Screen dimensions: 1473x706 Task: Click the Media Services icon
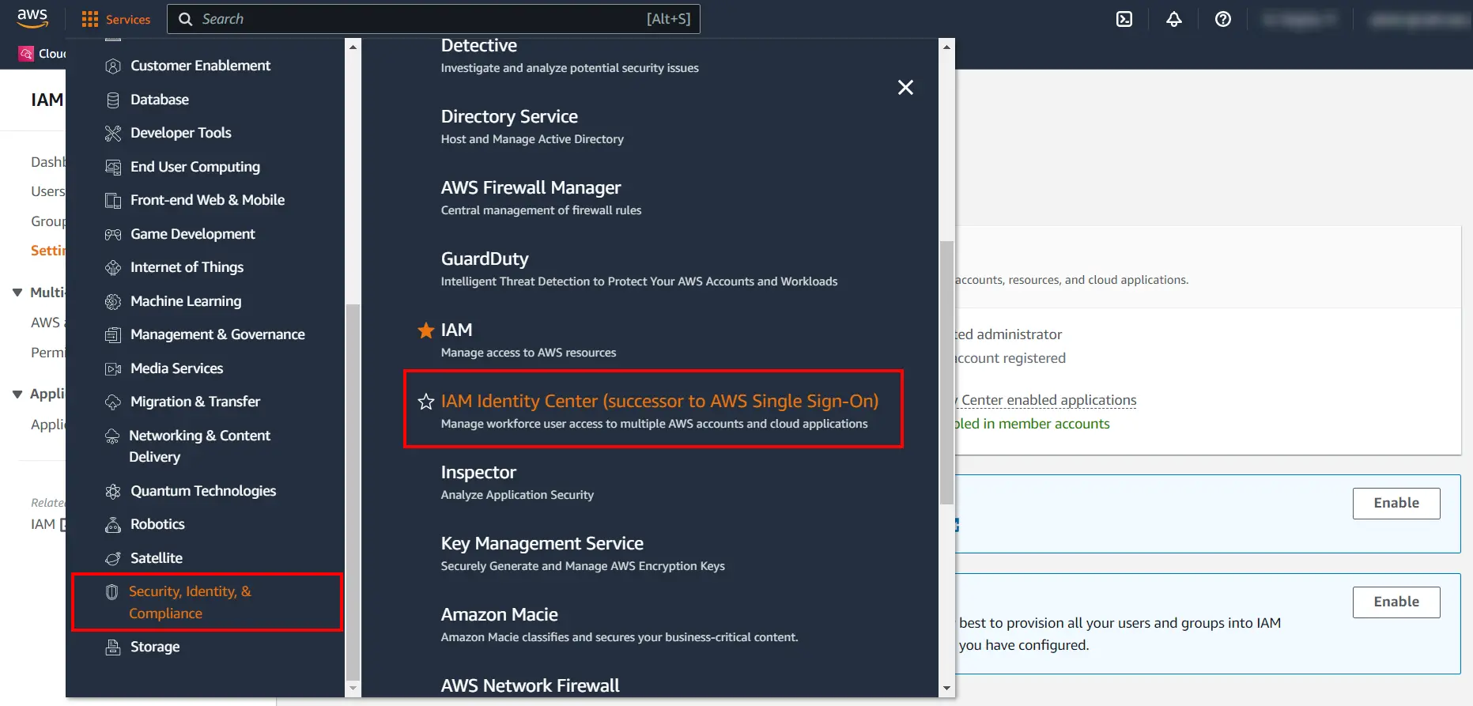point(113,368)
